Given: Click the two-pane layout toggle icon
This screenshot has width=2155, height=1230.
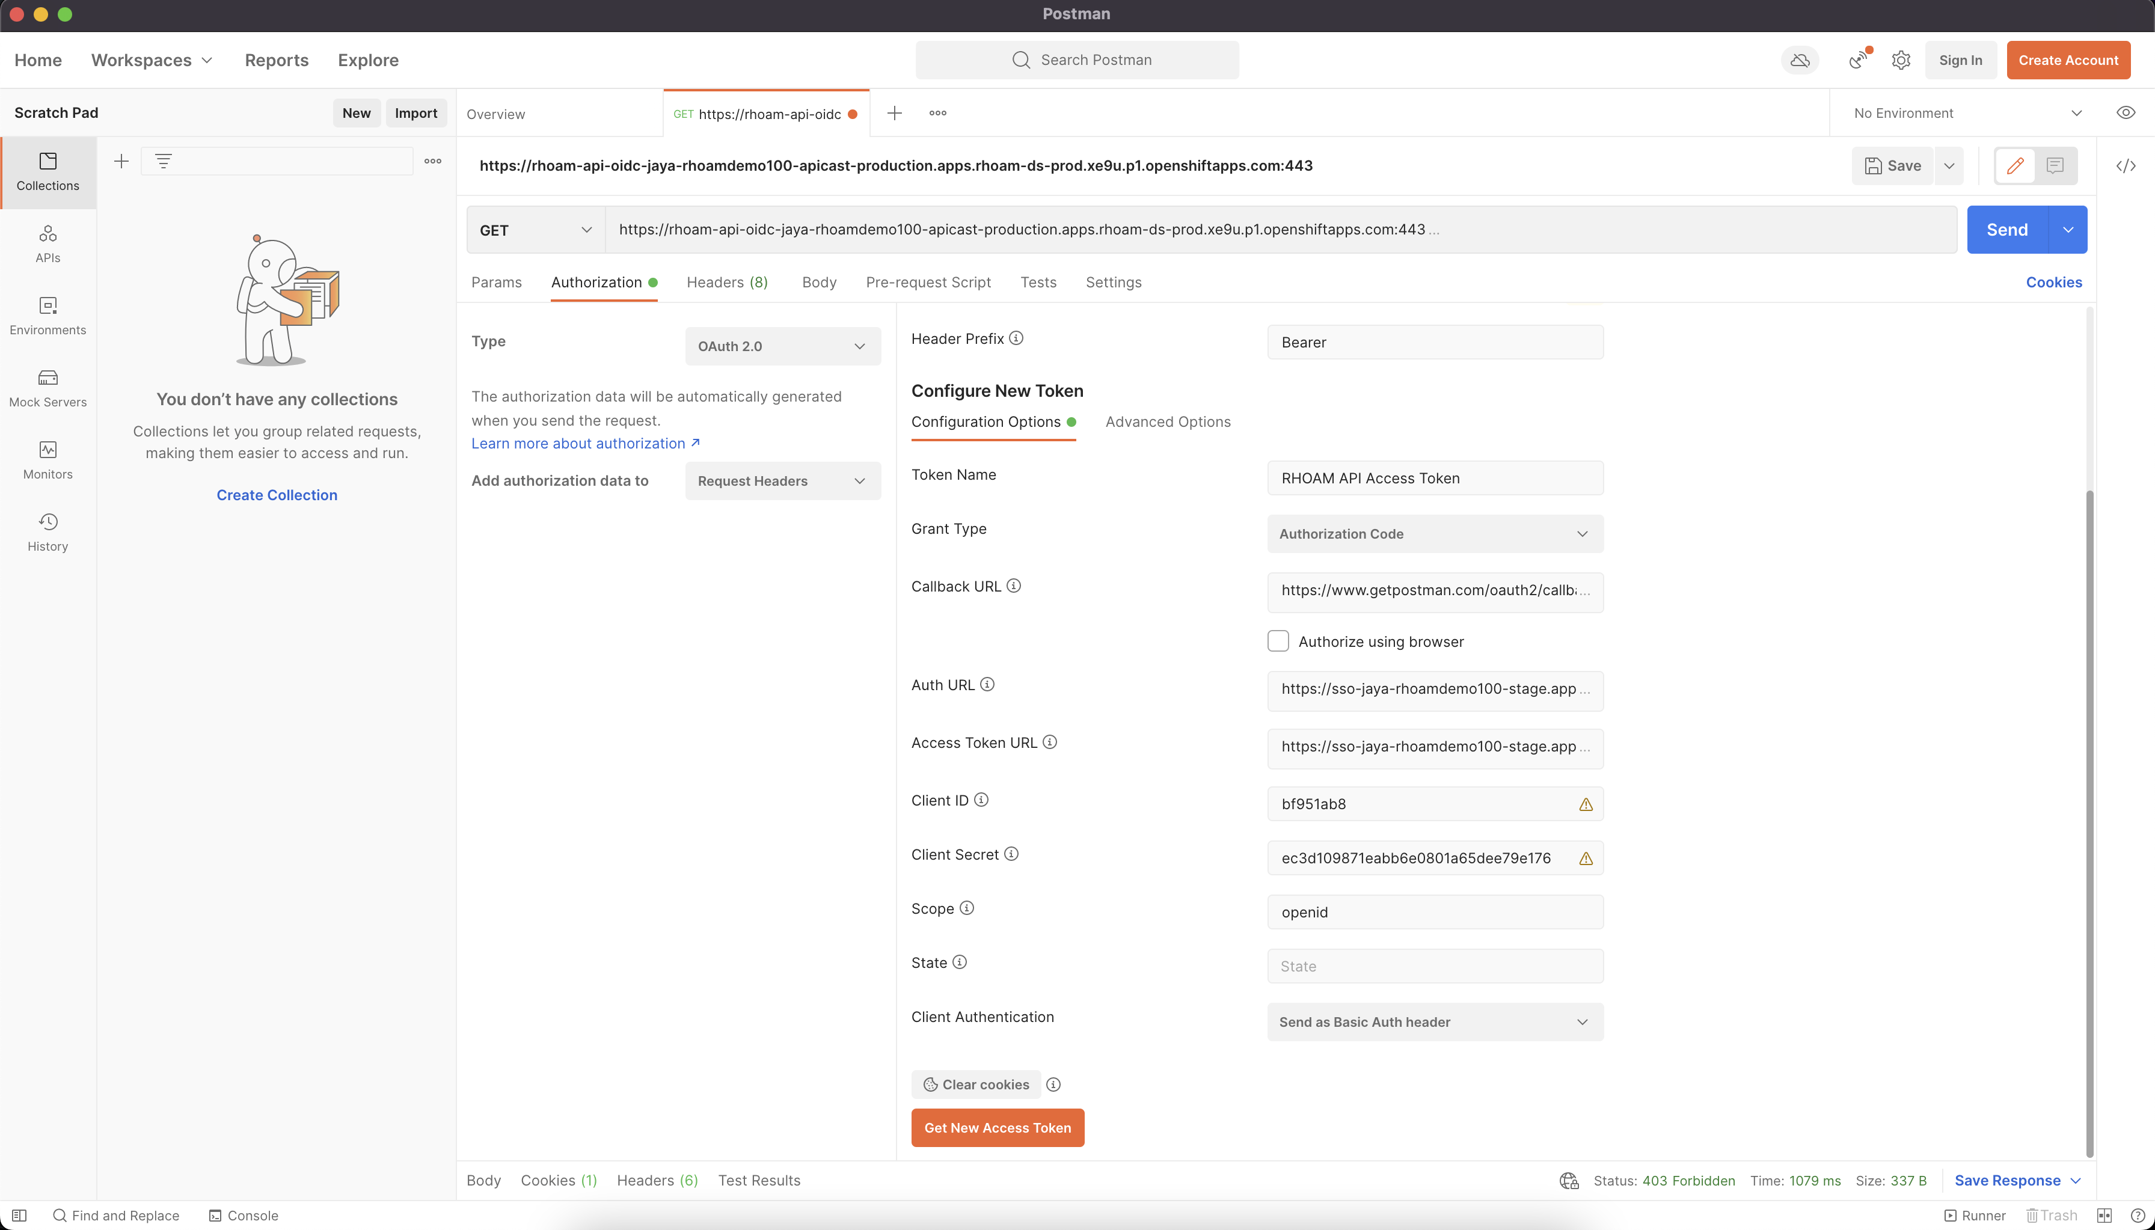Looking at the screenshot, I should [2103, 1215].
